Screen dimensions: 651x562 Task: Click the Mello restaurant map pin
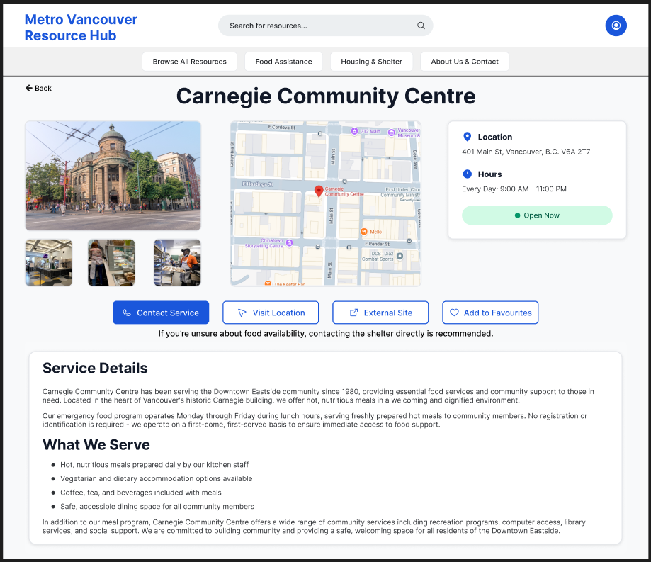pos(363,232)
